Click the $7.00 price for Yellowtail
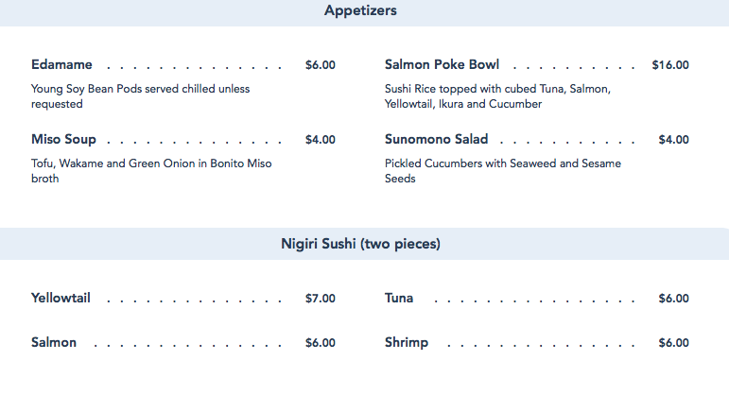Screen dimensions: 729x395 tap(320, 299)
